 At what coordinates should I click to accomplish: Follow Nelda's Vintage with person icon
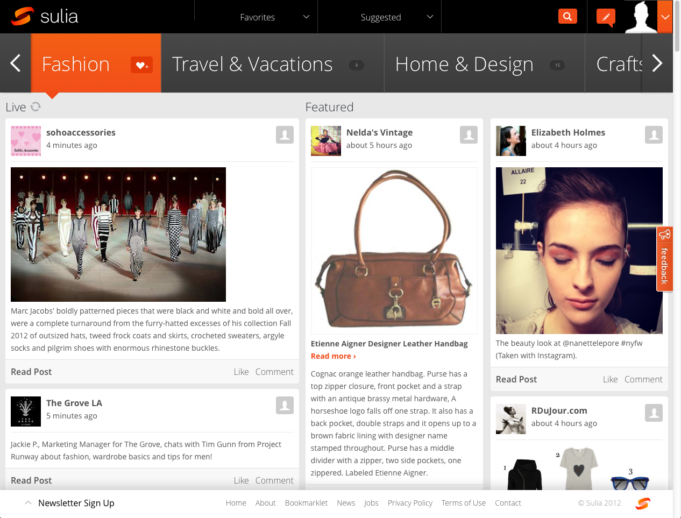(469, 135)
